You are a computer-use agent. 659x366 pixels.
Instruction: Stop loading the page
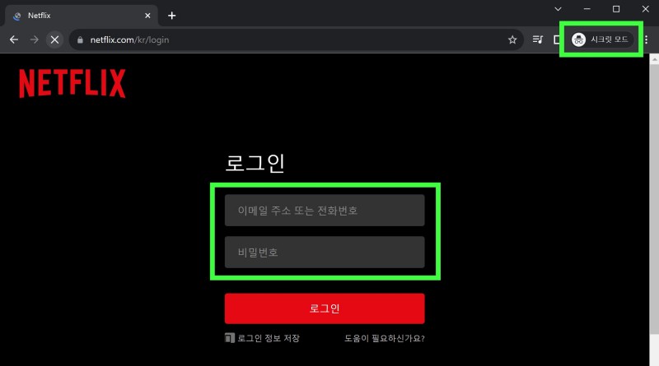[54, 39]
